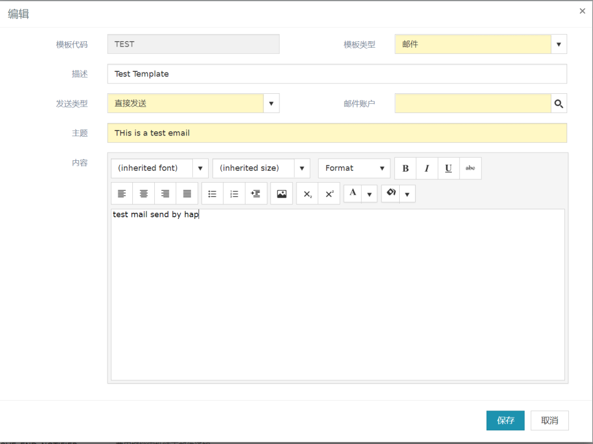Click inside the content text area

pos(338,295)
